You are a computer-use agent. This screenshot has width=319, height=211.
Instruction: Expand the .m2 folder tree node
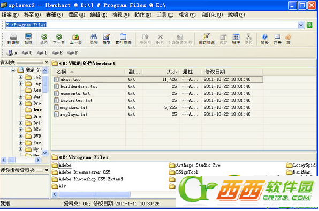pyautogui.click(x=20, y=77)
